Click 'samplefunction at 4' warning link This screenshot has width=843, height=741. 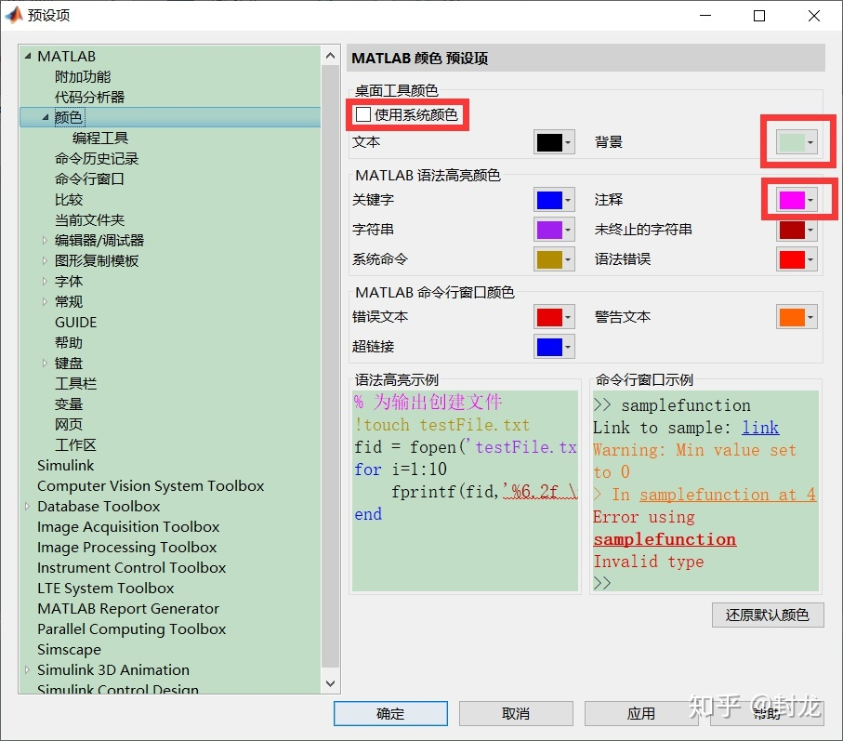(x=728, y=495)
